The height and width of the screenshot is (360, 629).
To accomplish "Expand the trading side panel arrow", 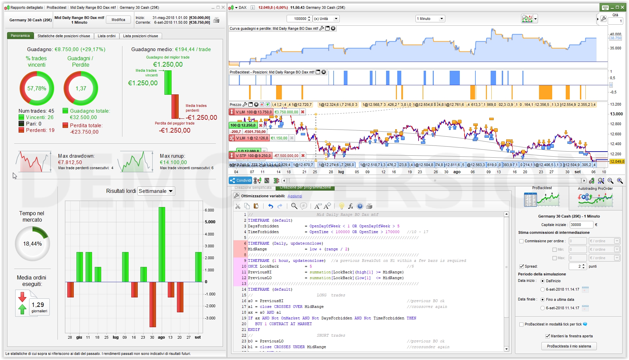I will click(598, 19).
